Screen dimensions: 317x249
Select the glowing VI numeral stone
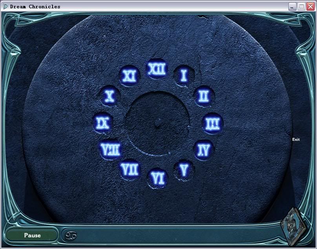coord(158,178)
